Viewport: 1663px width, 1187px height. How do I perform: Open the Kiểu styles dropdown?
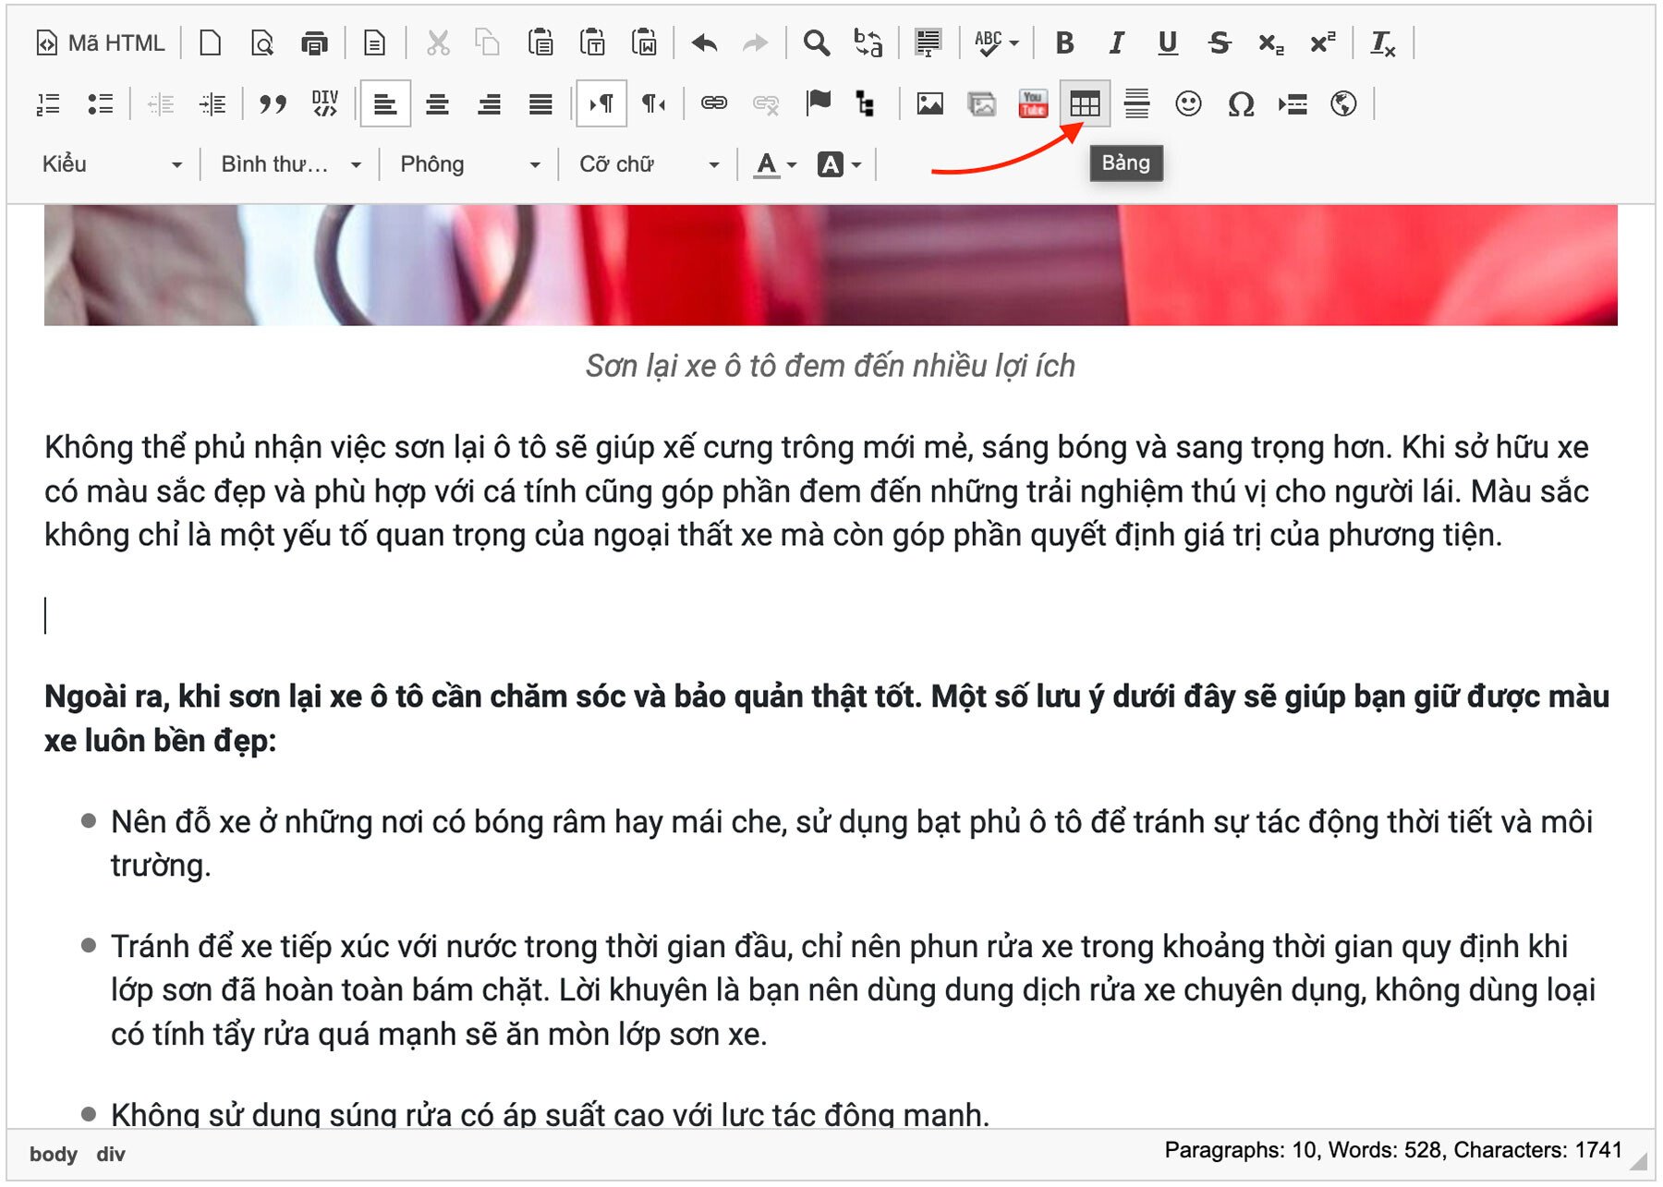point(111,164)
